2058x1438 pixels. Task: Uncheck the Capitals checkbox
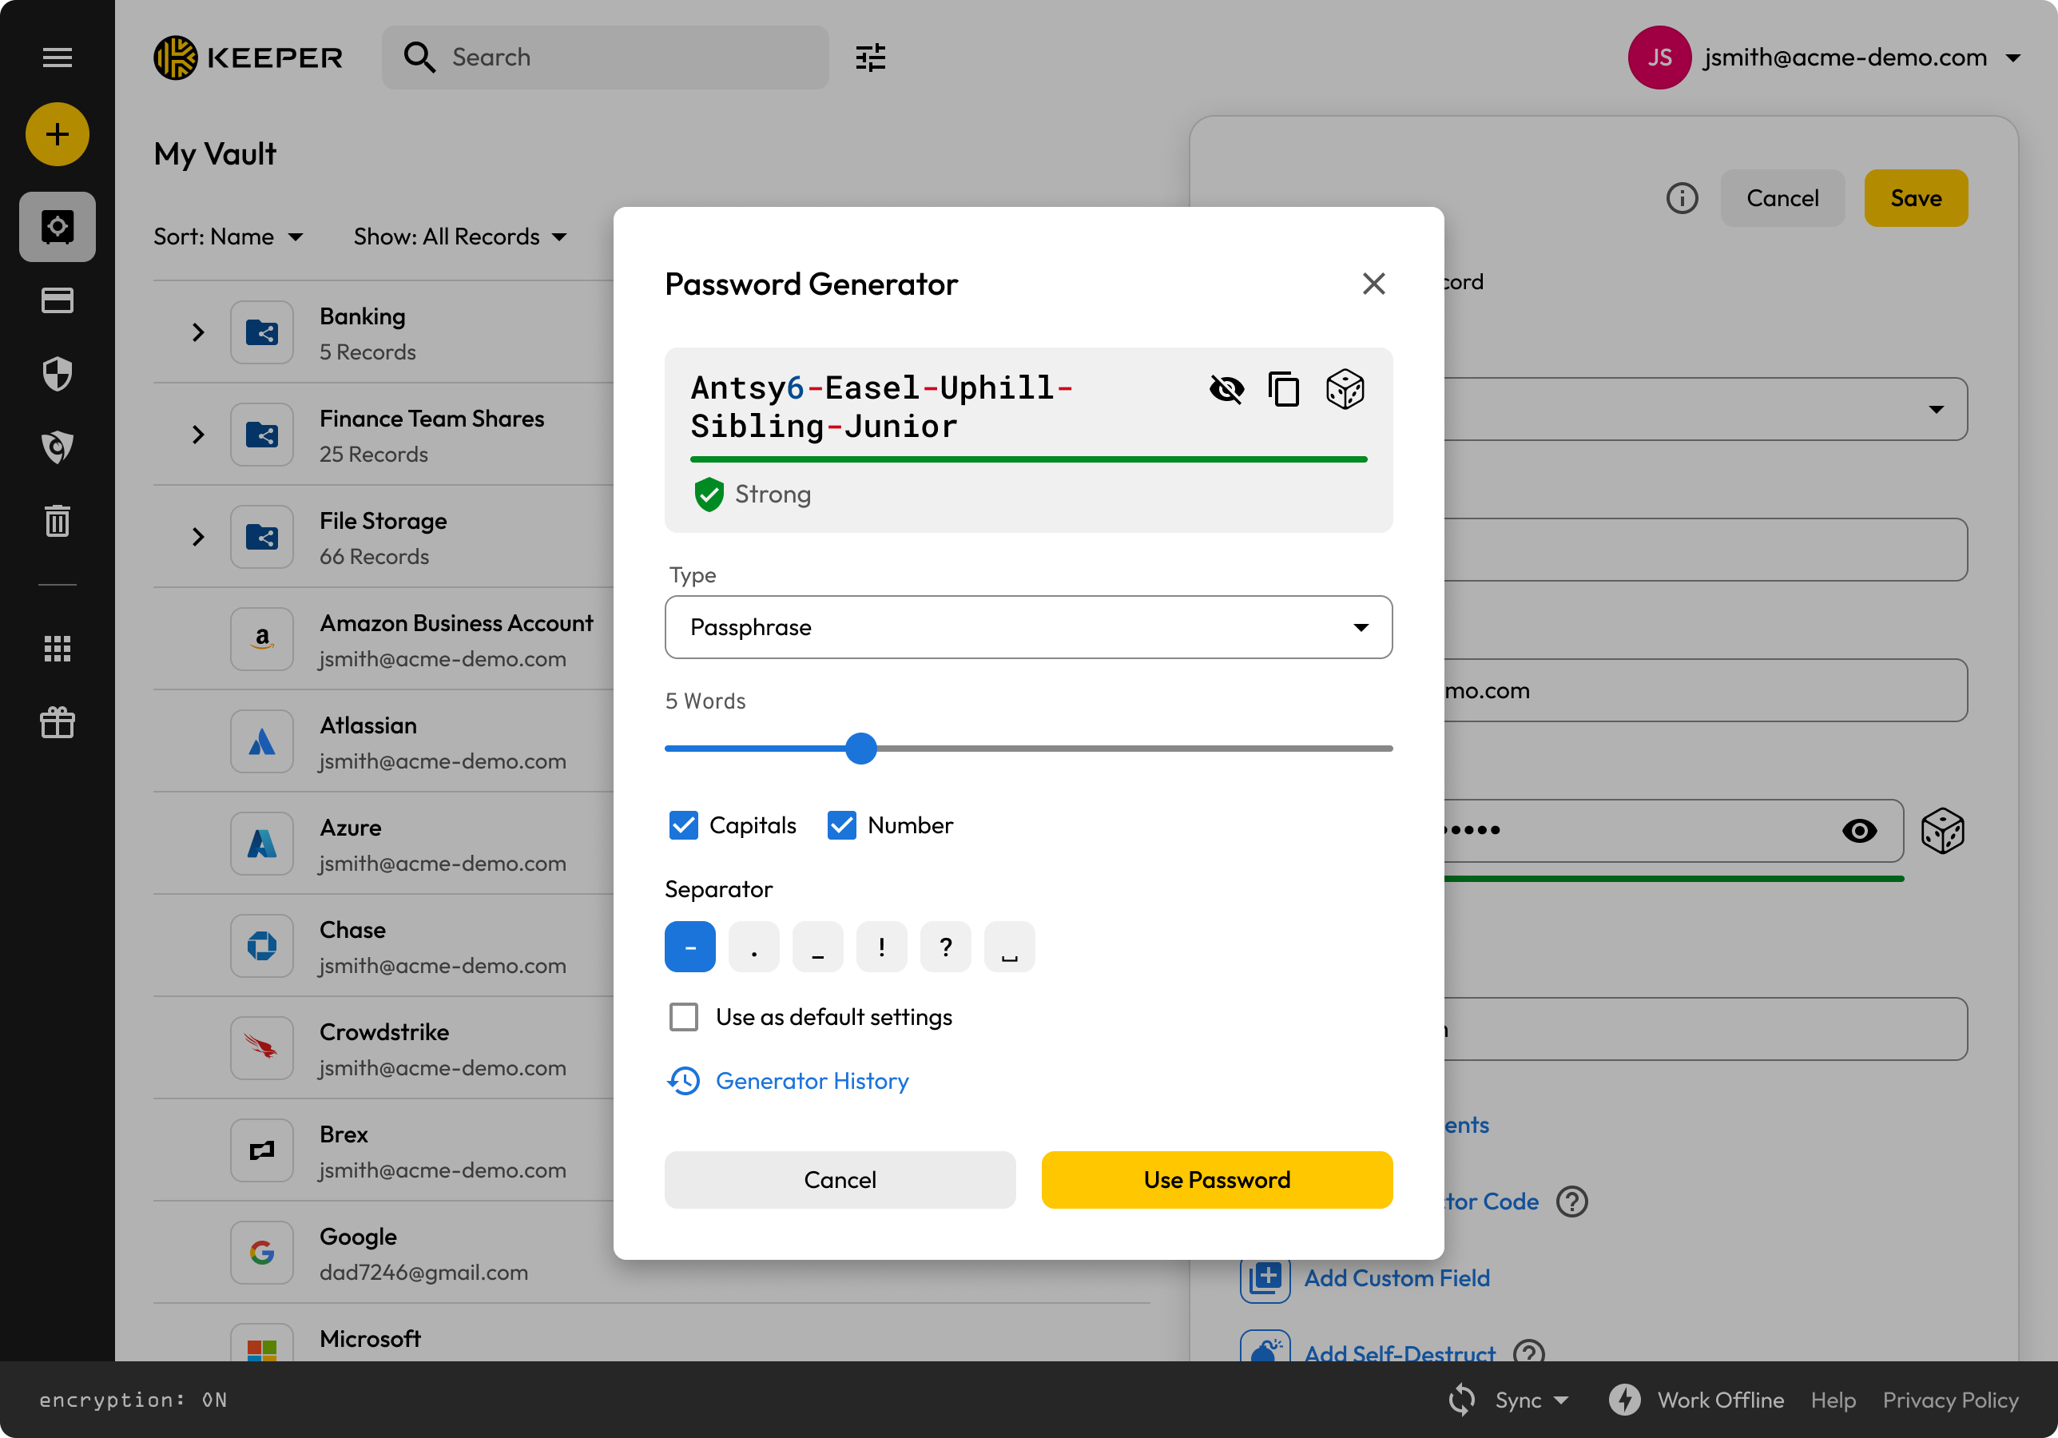tap(683, 824)
